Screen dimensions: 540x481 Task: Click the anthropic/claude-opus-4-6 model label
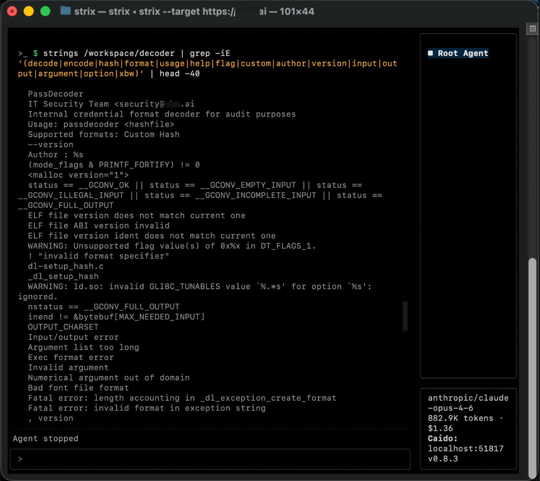coord(468,403)
